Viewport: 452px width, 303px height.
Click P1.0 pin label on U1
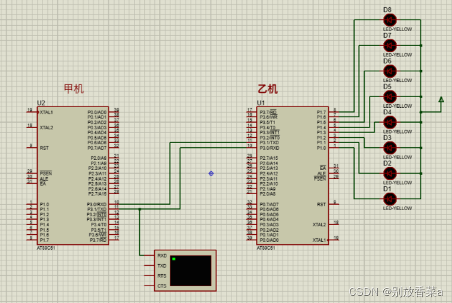[x=321, y=148]
